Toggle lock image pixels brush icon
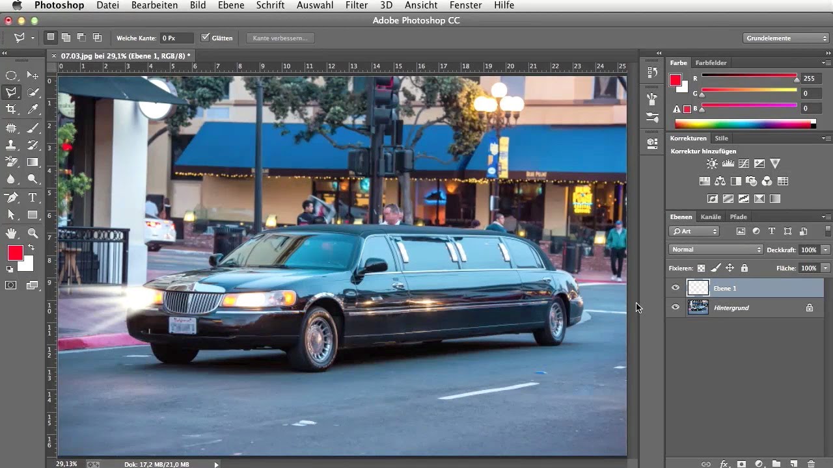 coord(715,268)
